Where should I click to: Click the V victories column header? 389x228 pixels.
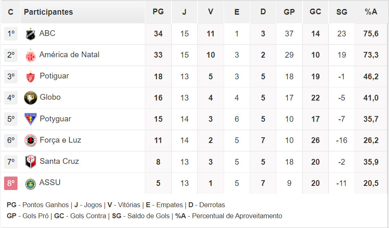click(211, 12)
